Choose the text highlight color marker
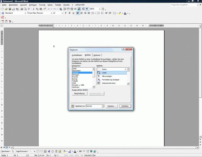 point(120,13)
